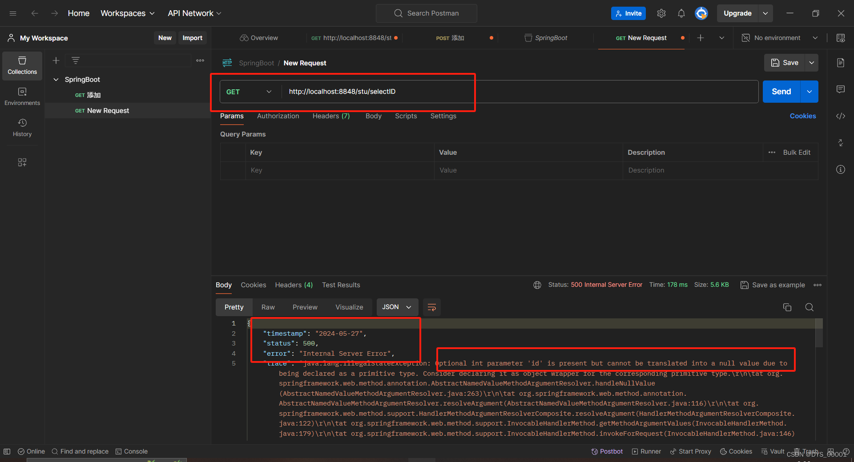The image size is (854, 462).
Task: Click the filter collections icon
Action: [x=76, y=60]
